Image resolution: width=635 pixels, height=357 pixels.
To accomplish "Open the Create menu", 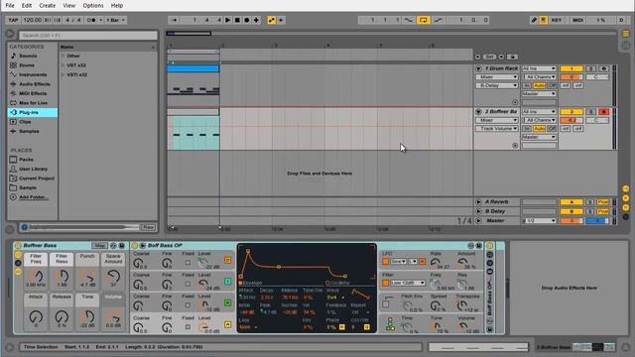I will (x=48, y=5).
